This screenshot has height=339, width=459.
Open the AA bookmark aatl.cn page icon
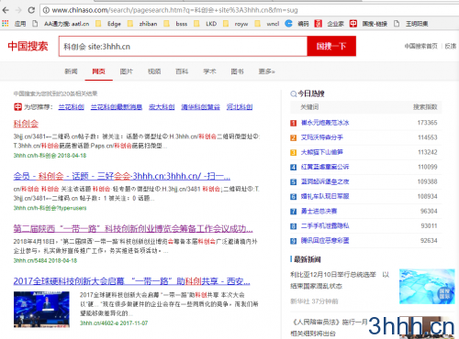(35, 24)
